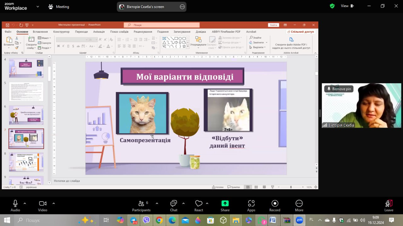Click the React heart icon
Image resolution: width=403 pixels, height=226 pixels.
click(x=199, y=206)
